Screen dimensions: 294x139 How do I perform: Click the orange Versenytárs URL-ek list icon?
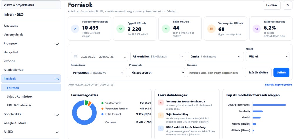(211, 29)
